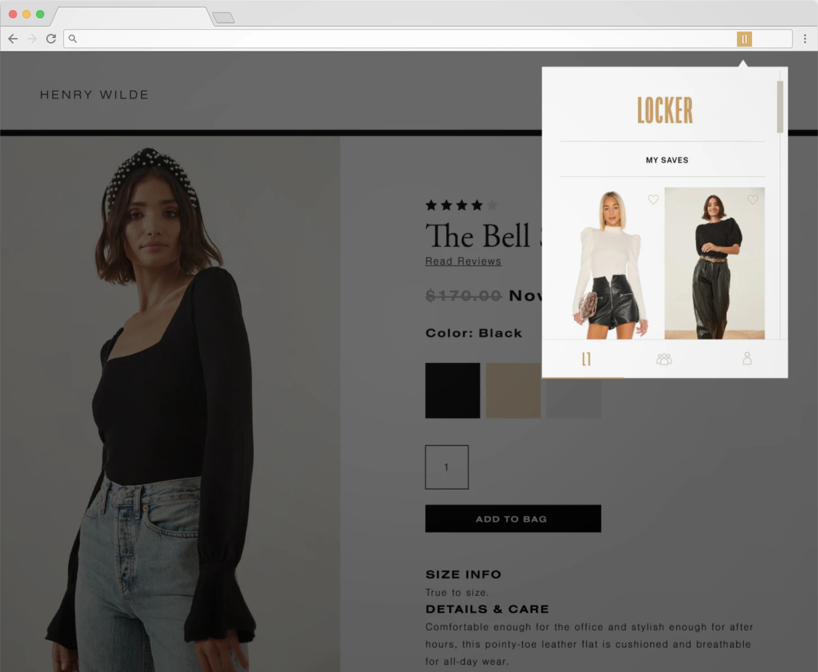
Task: Click the Locker extension icon in toolbar
Action: pyautogui.click(x=744, y=39)
